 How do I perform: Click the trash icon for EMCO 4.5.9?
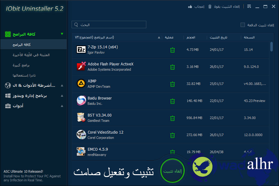[172, 152]
